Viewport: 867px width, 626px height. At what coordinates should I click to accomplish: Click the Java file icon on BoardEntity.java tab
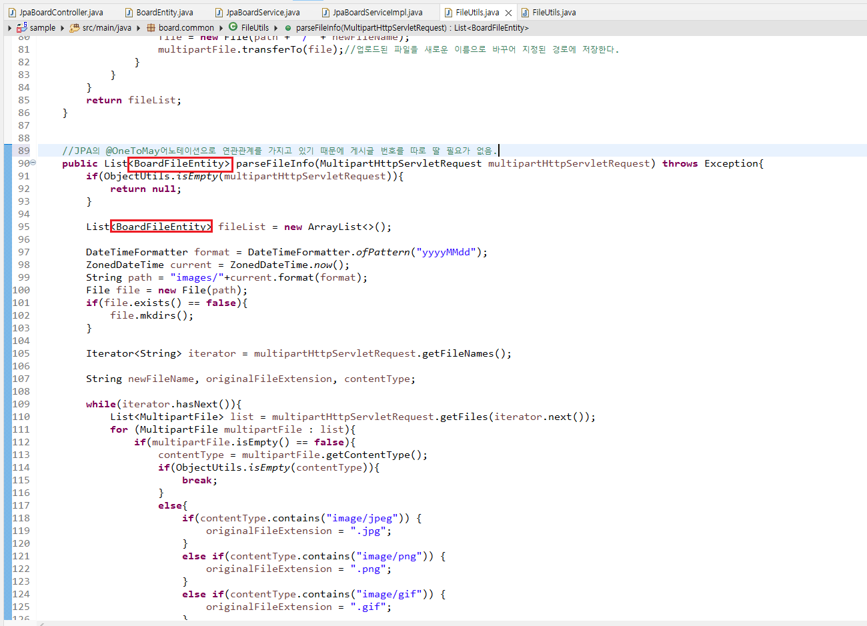[129, 12]
